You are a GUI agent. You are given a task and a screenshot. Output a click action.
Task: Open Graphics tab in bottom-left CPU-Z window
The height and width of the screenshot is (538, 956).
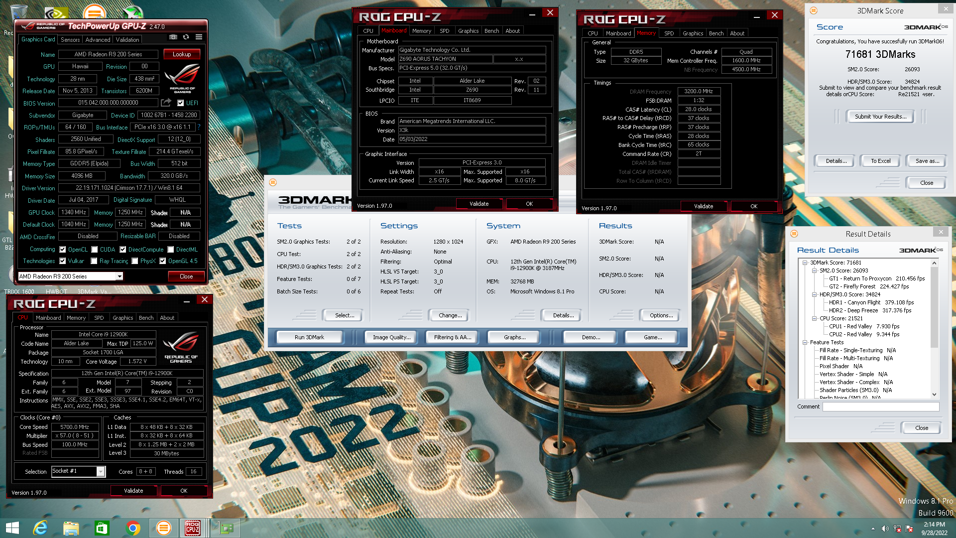click(122, 318)
